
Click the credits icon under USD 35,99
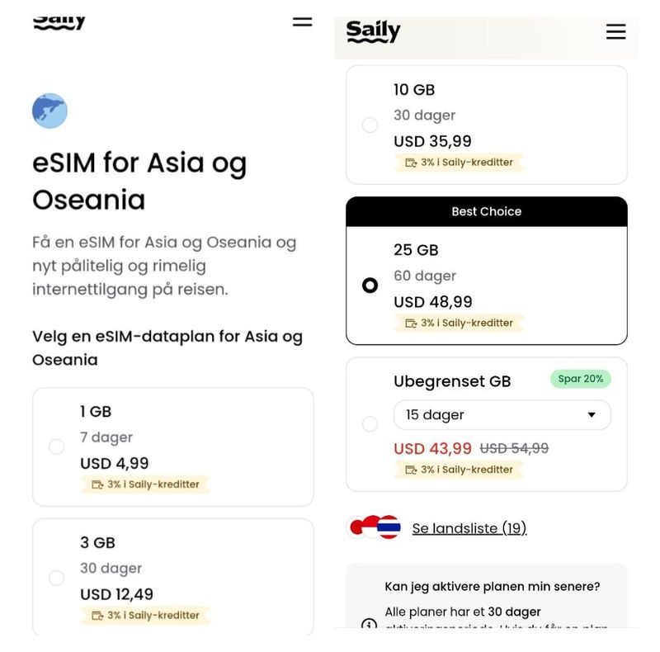click(411, 163)
